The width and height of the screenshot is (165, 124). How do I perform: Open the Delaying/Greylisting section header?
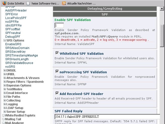pos(105,8)
